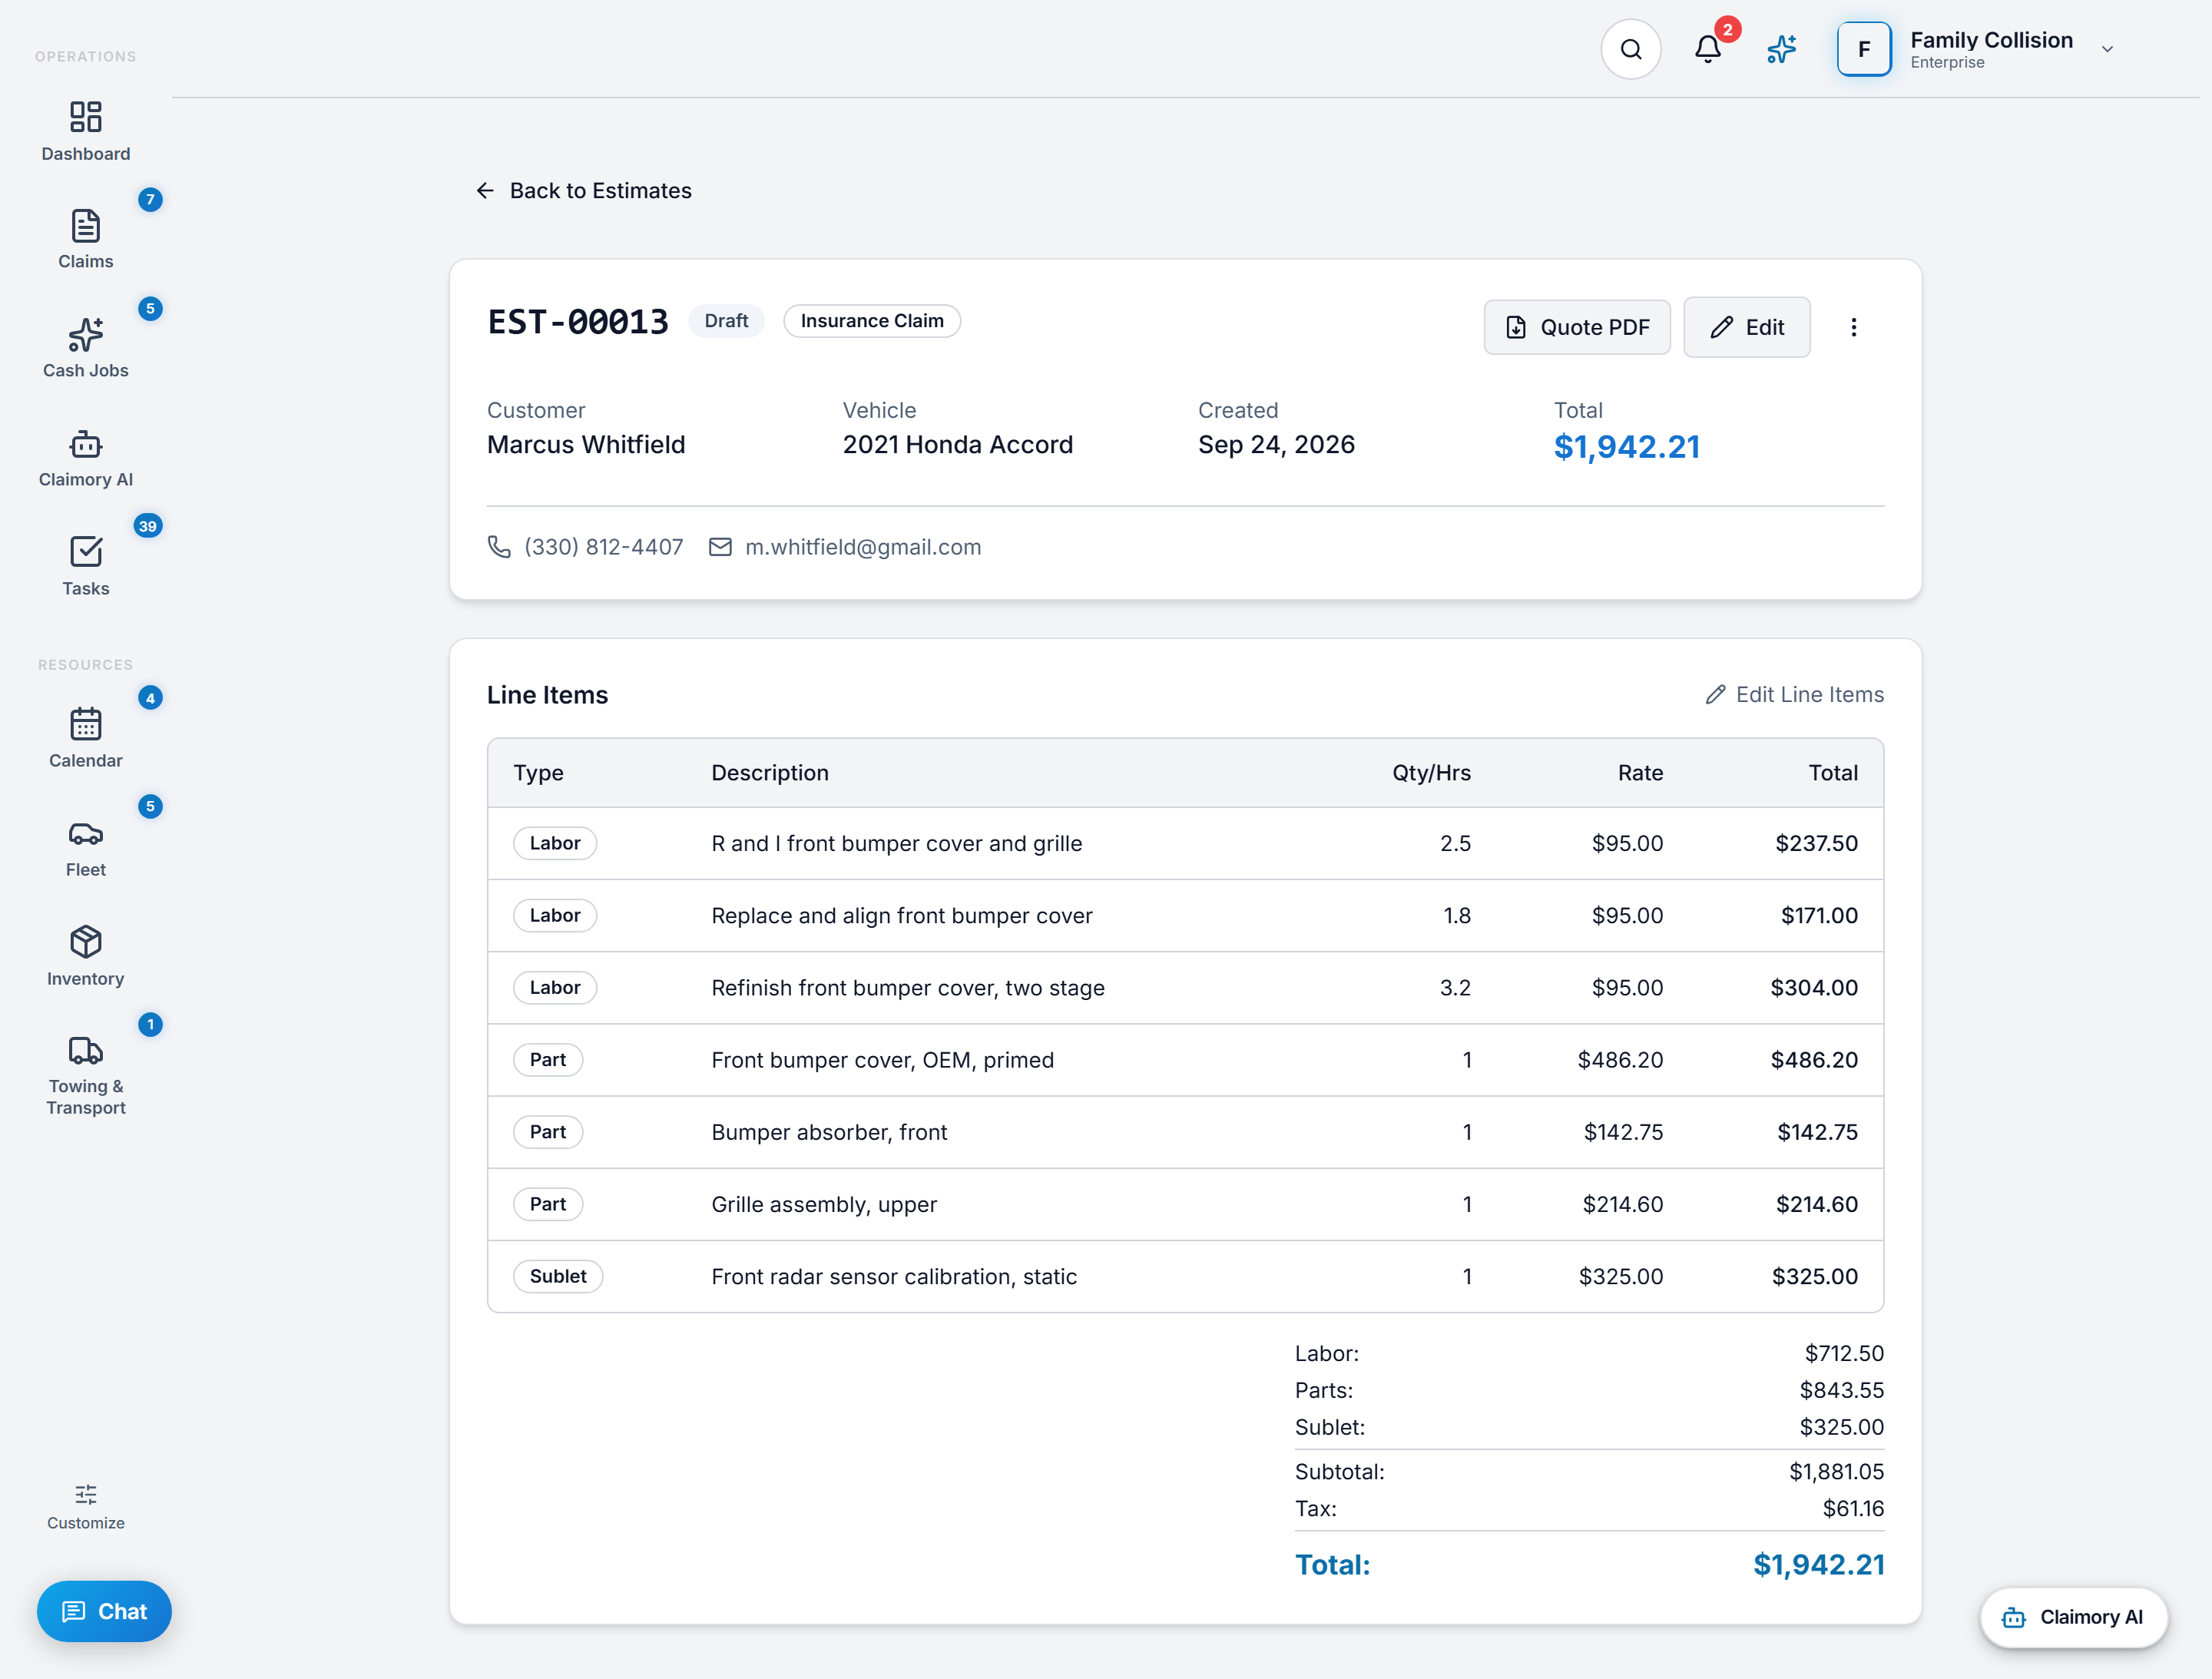
Task: Open the three-dot more options menu
Action: pyautogui.click(x=1853, y=327)
